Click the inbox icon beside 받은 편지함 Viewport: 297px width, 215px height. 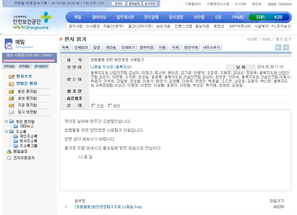(12, 92)
